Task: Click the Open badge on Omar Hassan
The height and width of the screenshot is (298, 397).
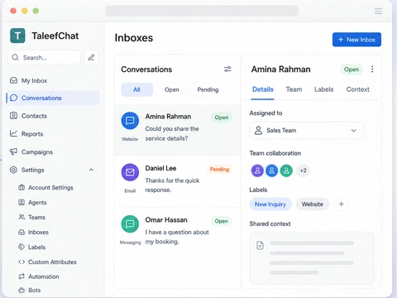Action: pos(222,221)
